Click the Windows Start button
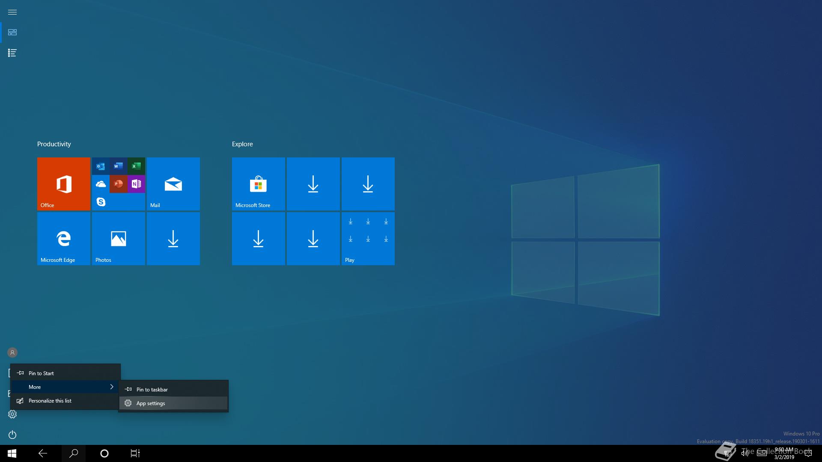Viewport: 822px width, 462px height. coord(12,453)
